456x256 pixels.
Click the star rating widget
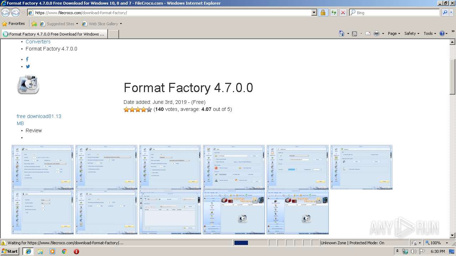pyautogui.click(x=138, y=110)
